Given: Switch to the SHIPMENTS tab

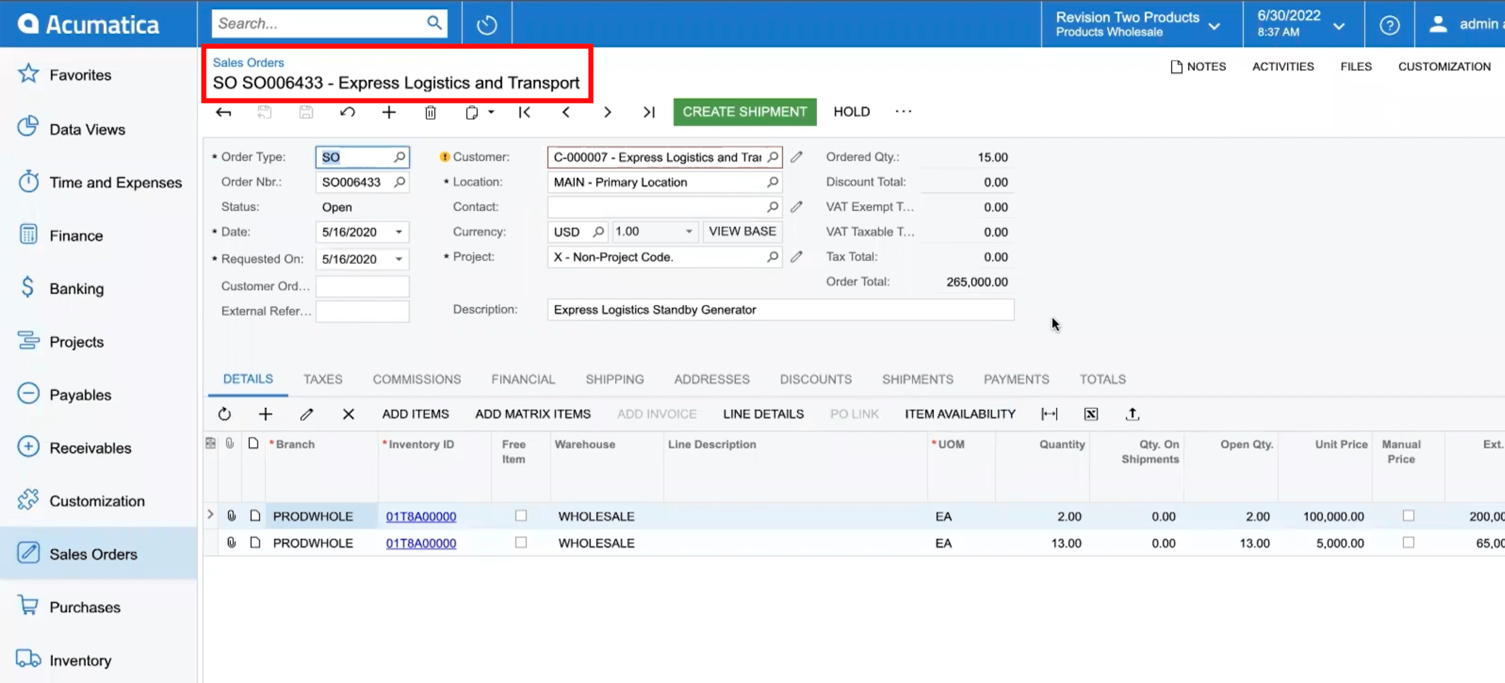Looking at the screenshot, I should [917, 380].
